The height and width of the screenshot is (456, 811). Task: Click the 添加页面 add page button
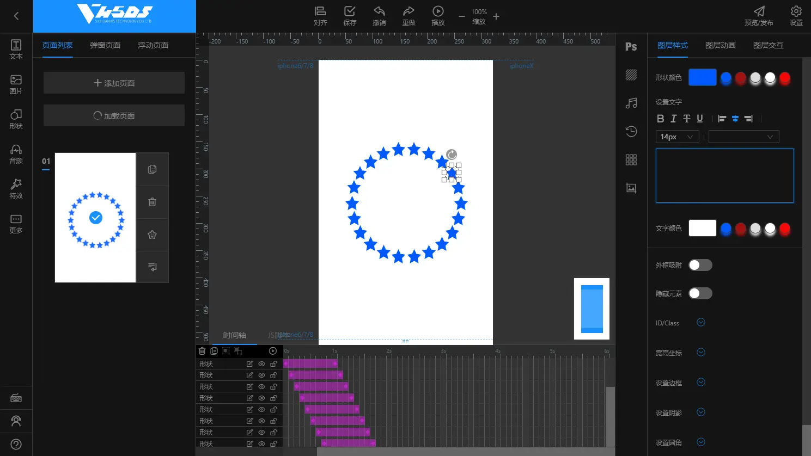(x=114, y=83)
